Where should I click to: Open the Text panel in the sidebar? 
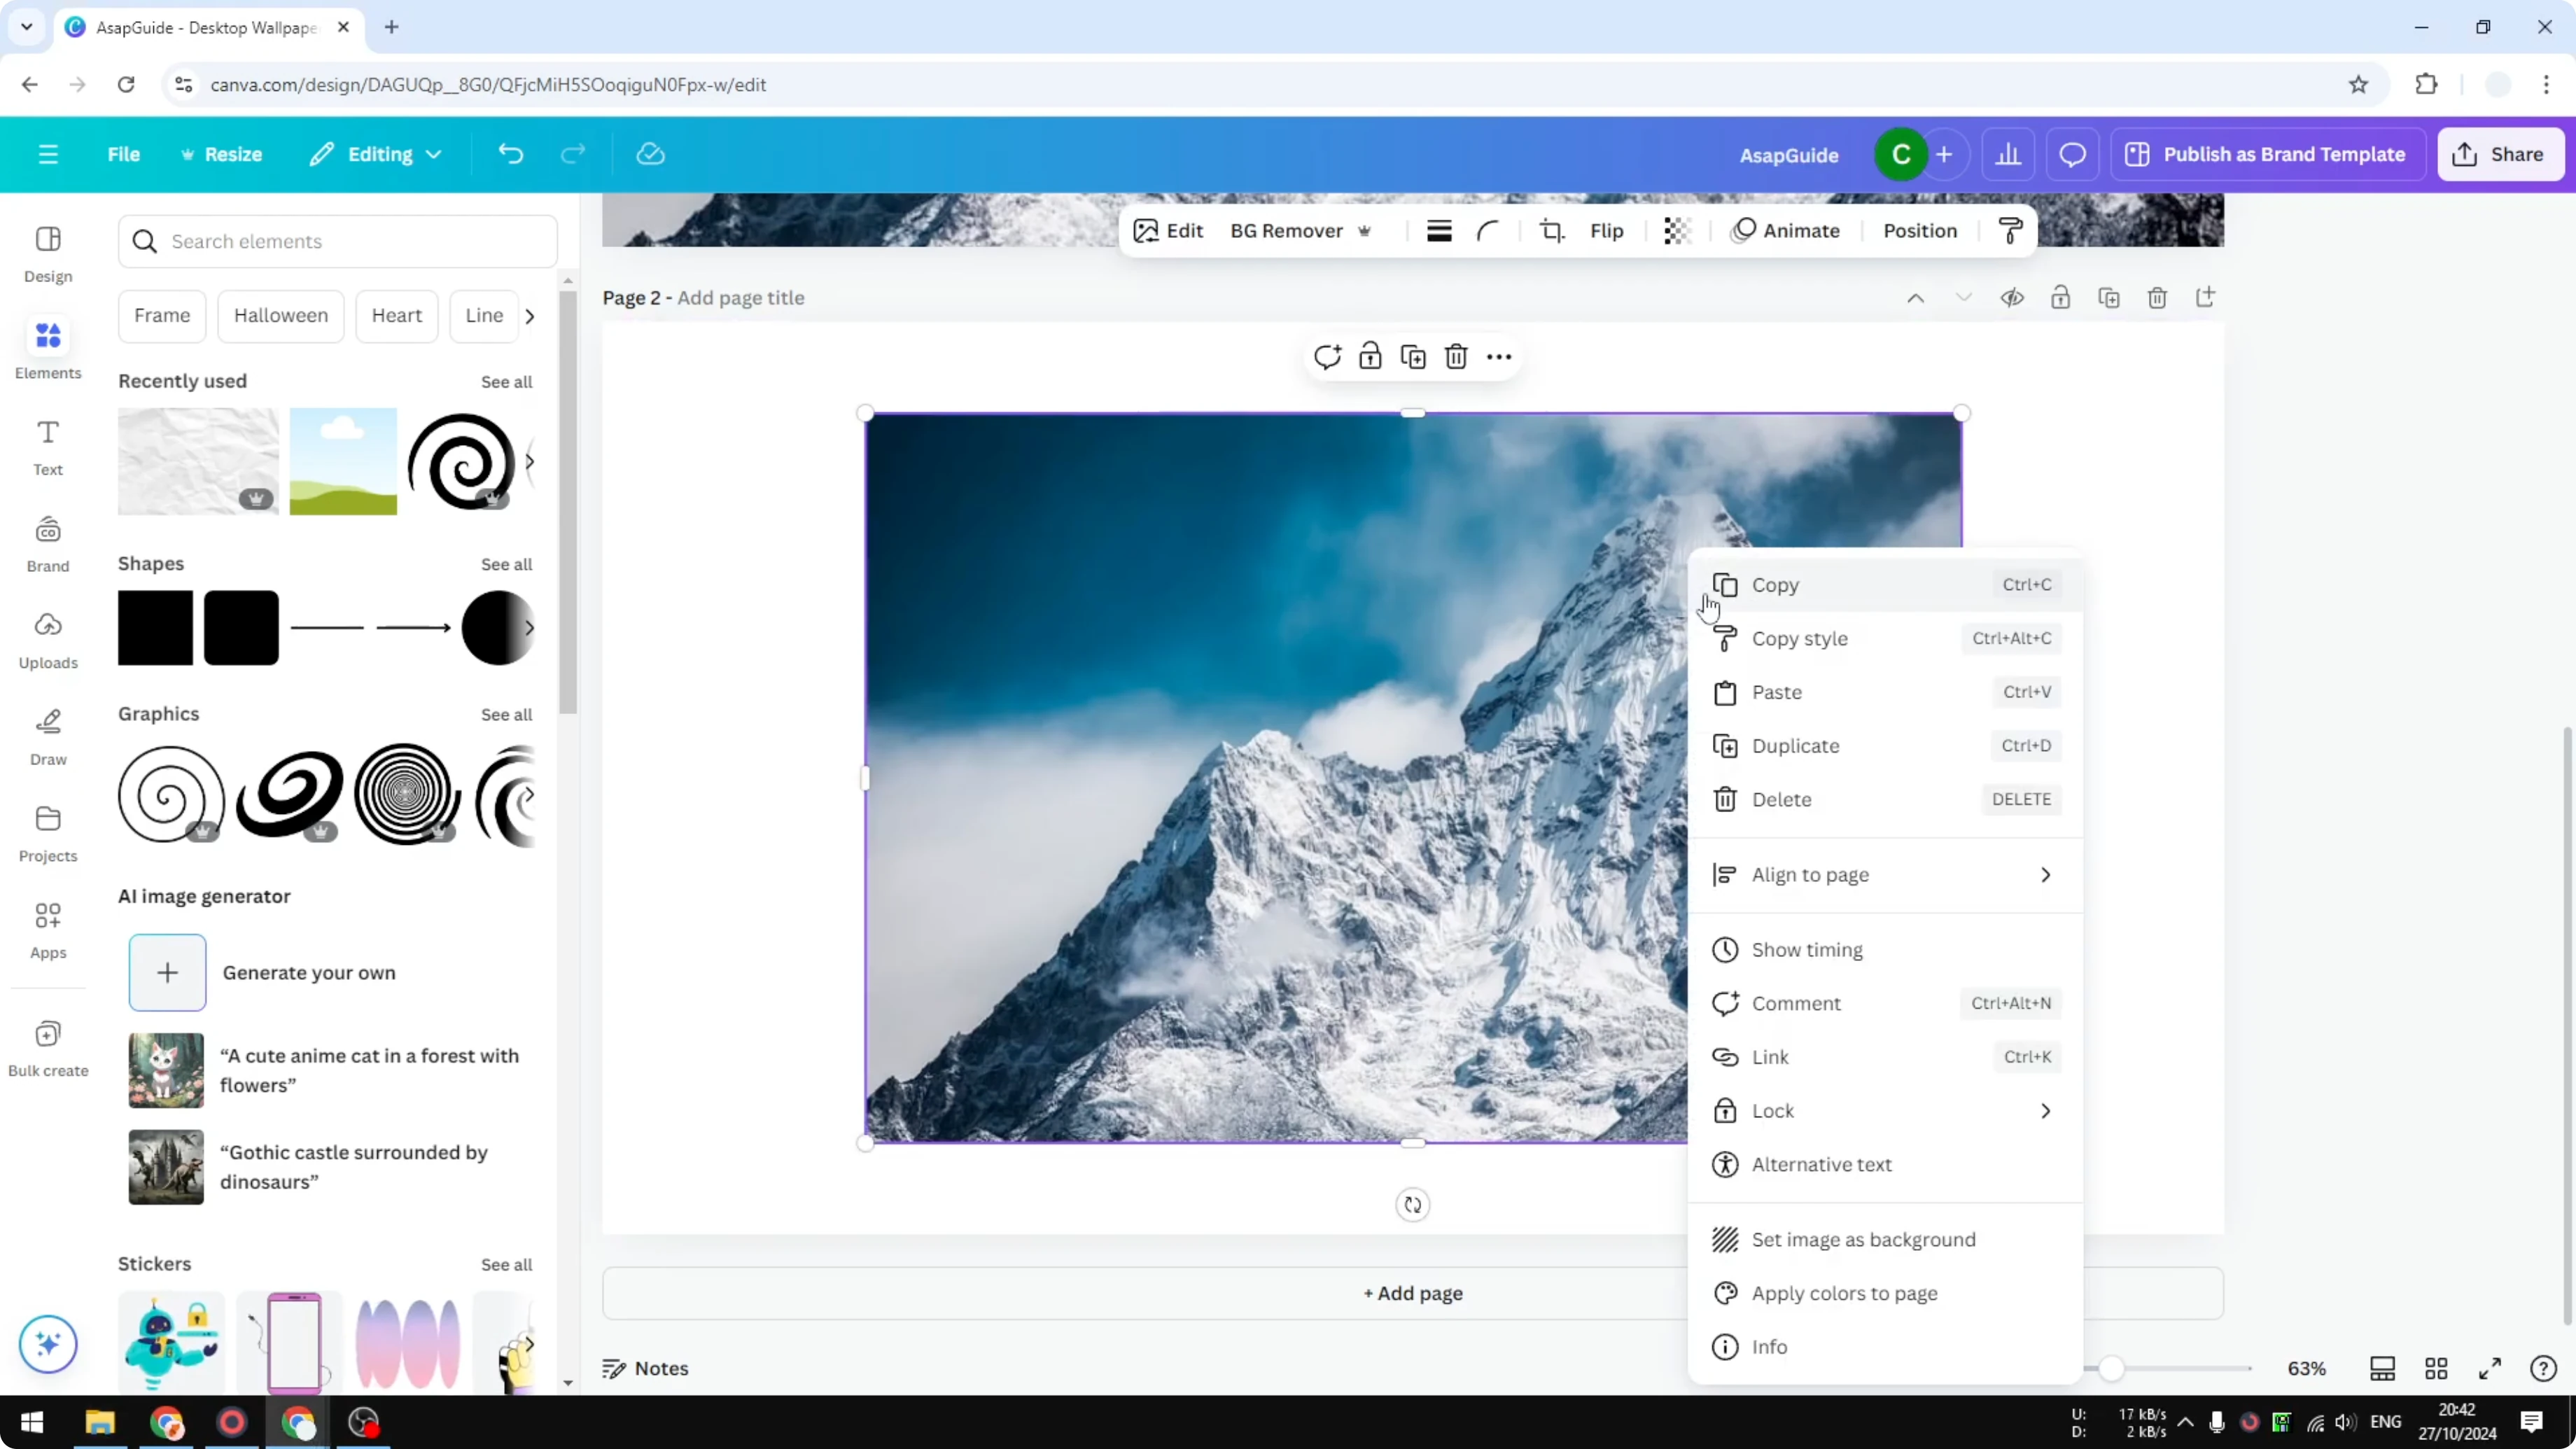coord(47,447)
